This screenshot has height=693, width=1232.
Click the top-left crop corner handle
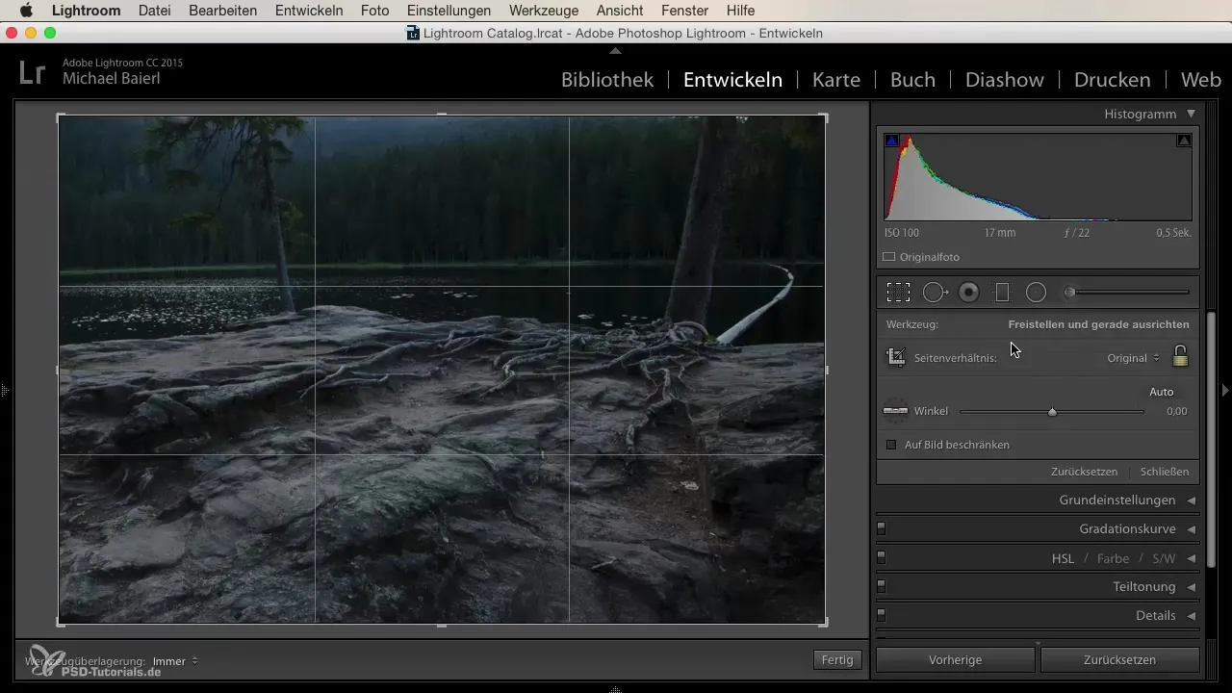tap(60, 116)
